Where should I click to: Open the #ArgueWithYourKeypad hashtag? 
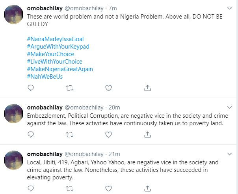pyautogui.click(x=58, y=47)
